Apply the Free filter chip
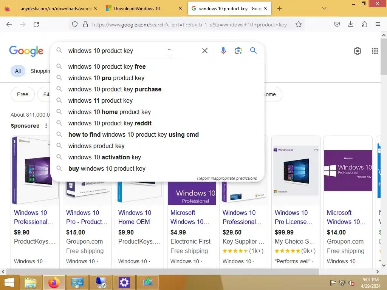 click(22, 94)
